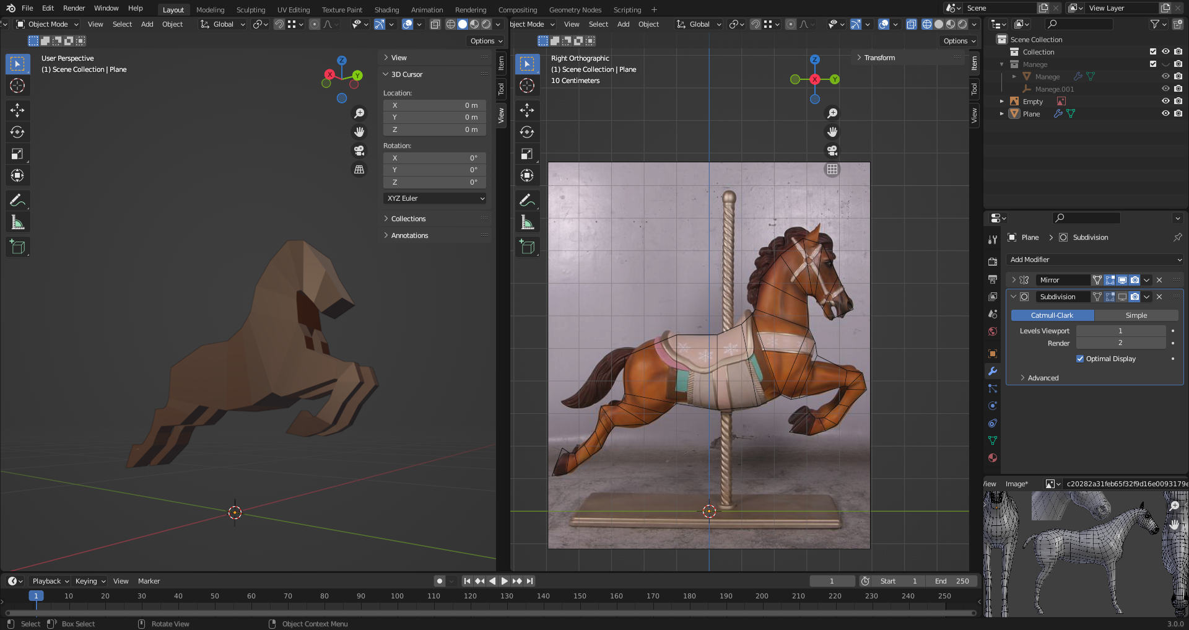
Task: Adjust the Levels Viewport value field
Action: tap(1120, 331)
